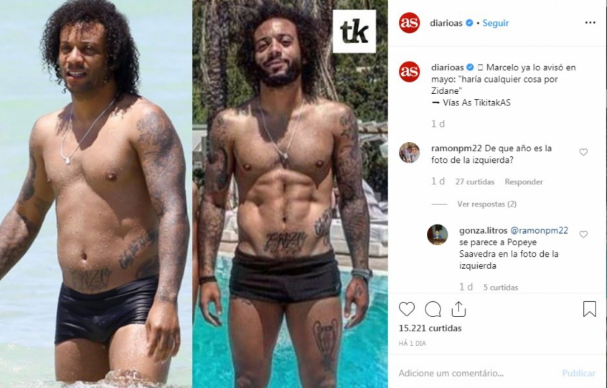
Task: Open the diarioas avatar in the header
Action: click(x=409, y=23)
